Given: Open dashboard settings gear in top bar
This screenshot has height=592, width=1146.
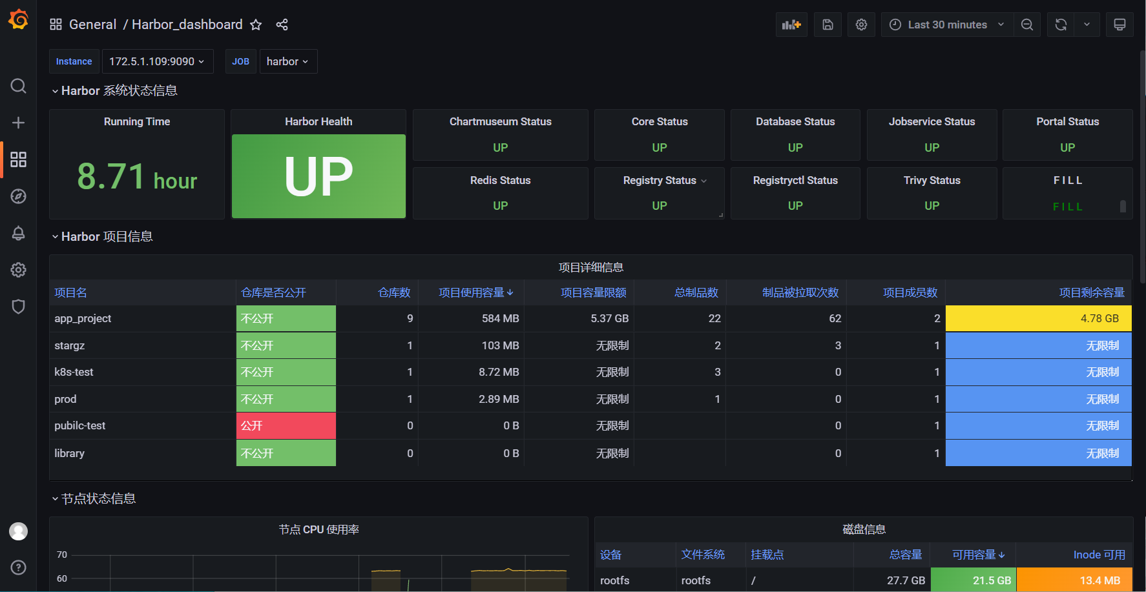Looking at the screenshot, I should (x=861, y=25).
